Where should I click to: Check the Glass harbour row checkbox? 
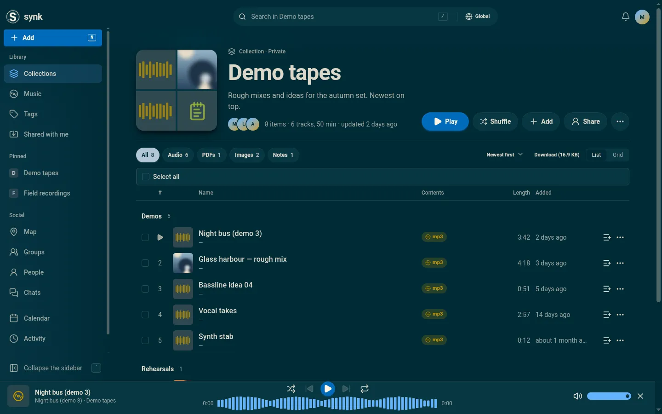click(x=145, y=263)
